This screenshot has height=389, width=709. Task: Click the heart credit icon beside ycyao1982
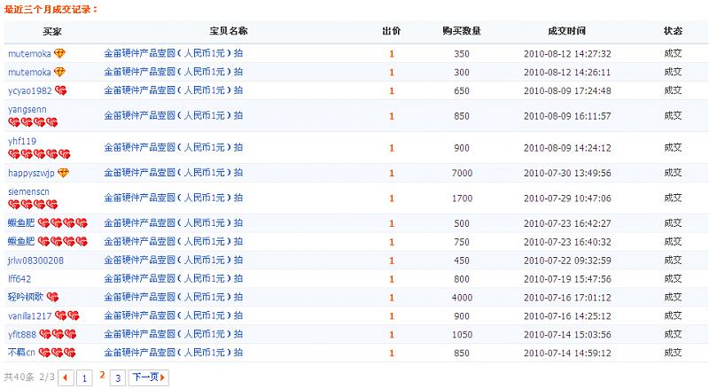pyautogui.click(x=60, y=90)
